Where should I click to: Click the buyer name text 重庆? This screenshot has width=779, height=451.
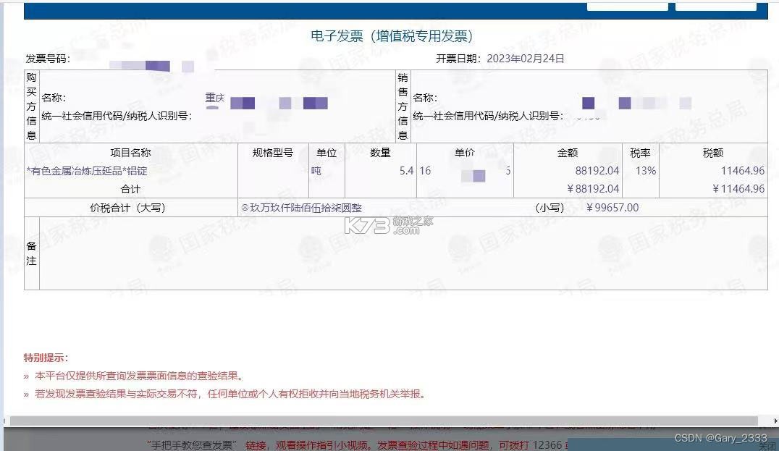pos(214,98)
